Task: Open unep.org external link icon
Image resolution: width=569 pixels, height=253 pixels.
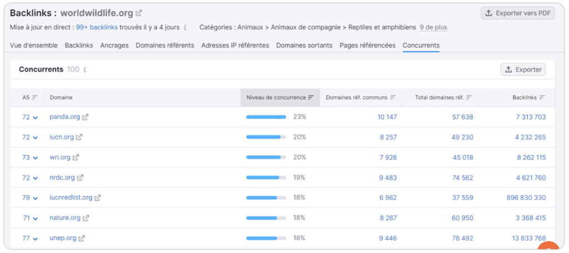Action: 82,238
